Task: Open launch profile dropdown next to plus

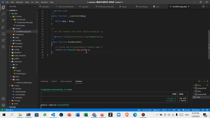Action: [201, 81]
